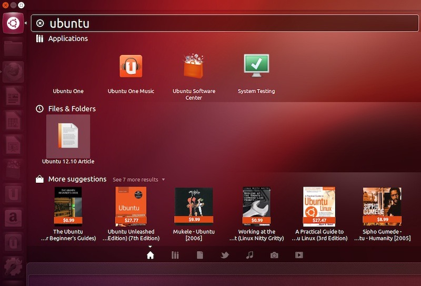Viewport: 421px width, 286px height.
Task: Click the Files & Folders section heading
Action: click(72, 109)
